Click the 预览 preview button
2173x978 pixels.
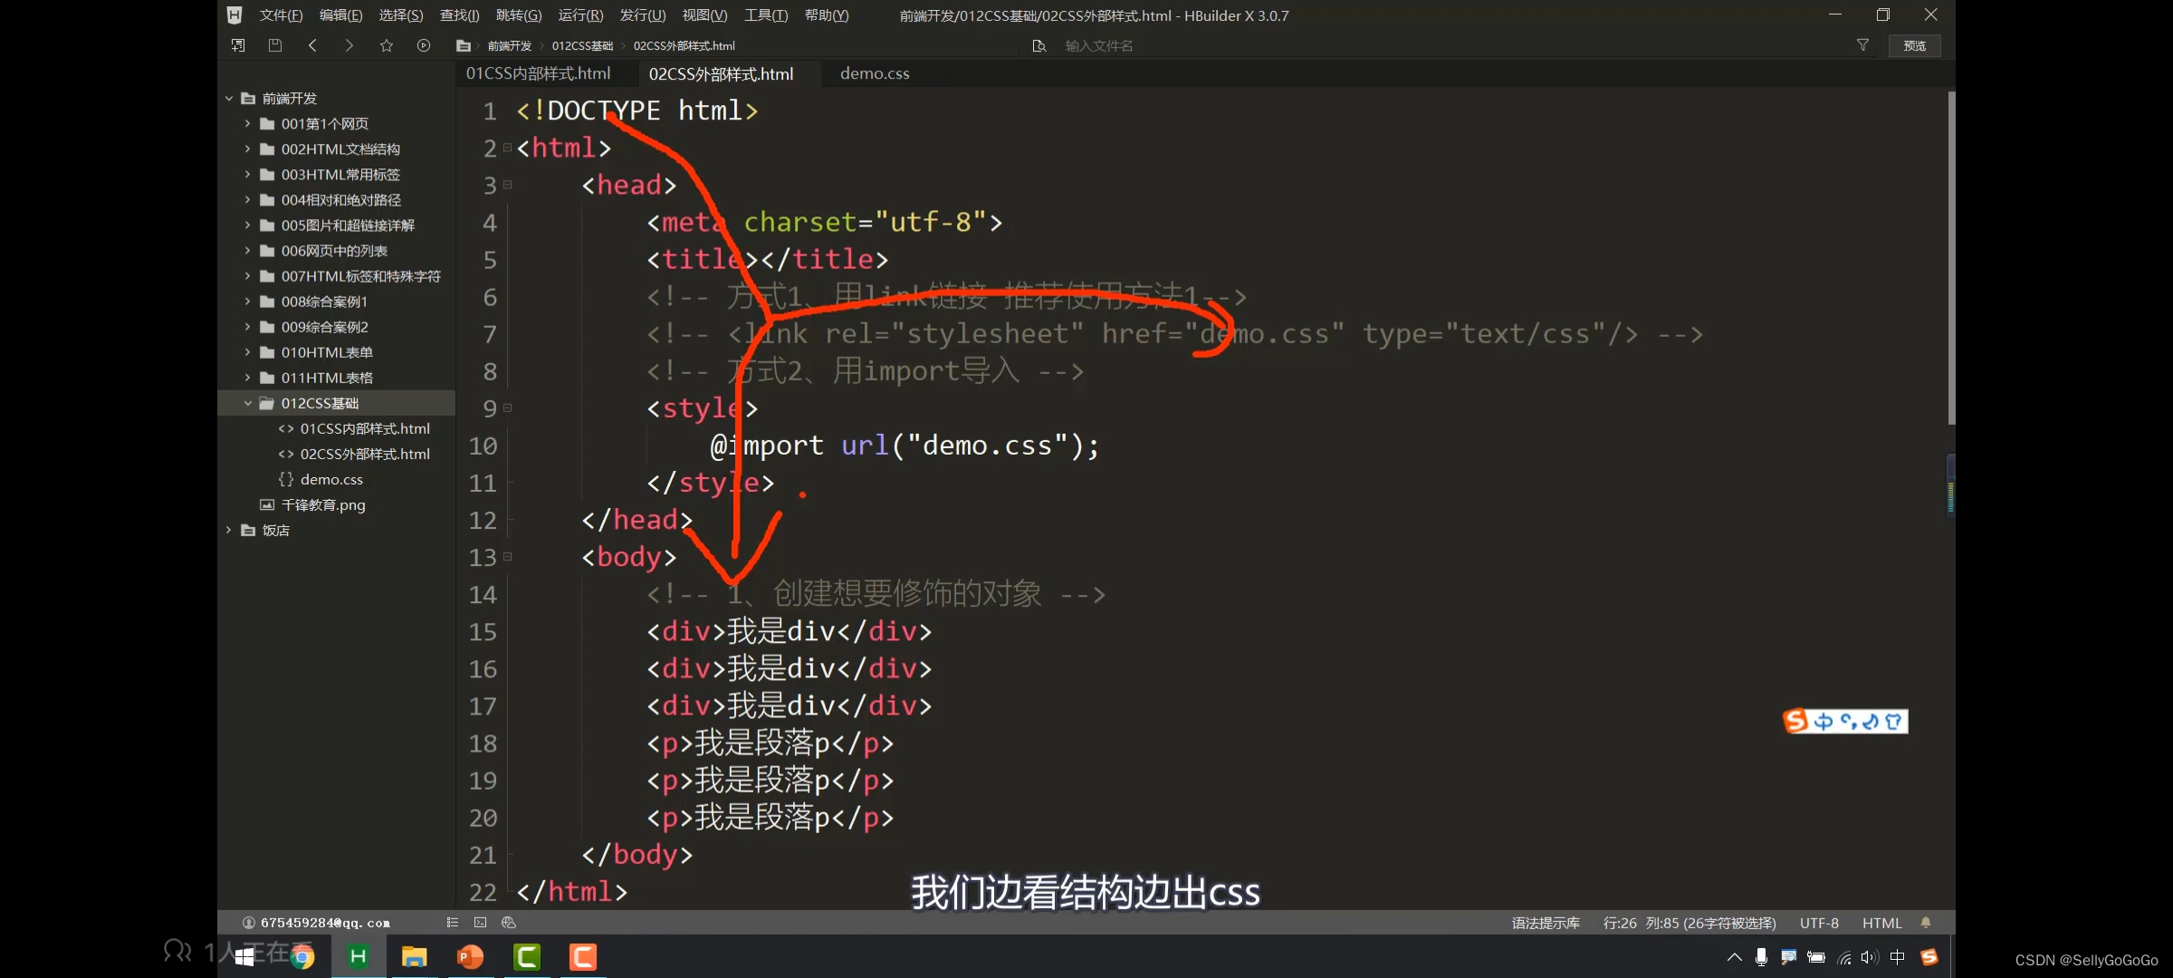click(1915, 45)
